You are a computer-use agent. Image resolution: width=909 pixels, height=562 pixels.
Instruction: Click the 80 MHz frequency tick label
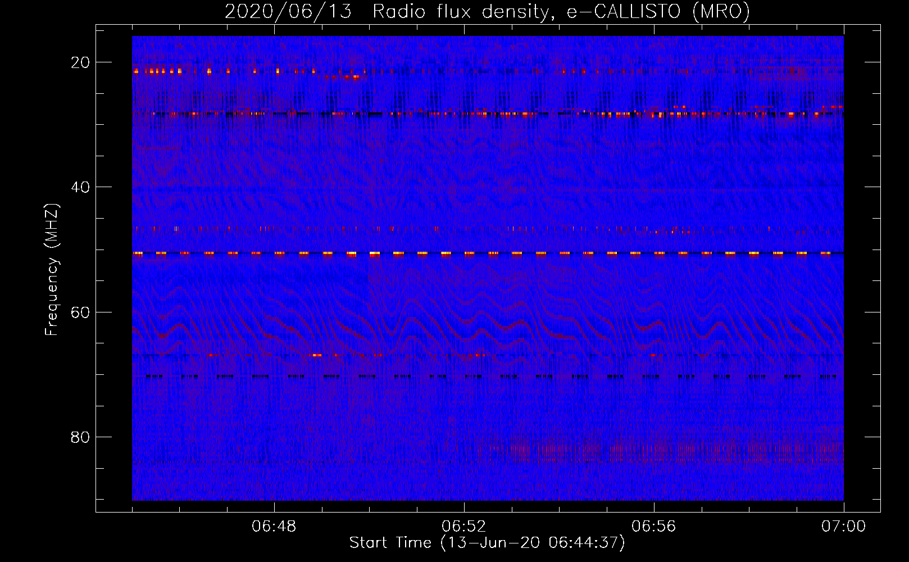point(80,437)
